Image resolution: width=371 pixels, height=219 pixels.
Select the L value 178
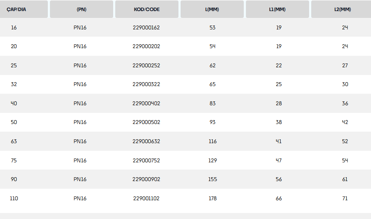coord(213,199)
